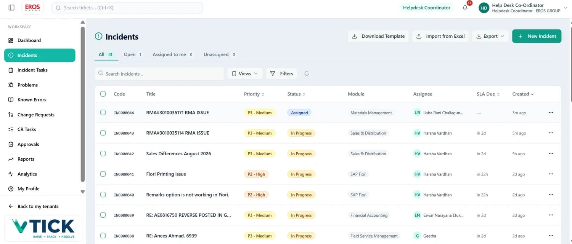Click the refresh spinner icon beside Filters
The image size is (572, 244).
coord(307,73)
